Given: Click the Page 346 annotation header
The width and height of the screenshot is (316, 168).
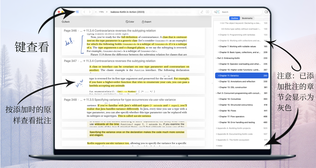Looking at the screenshot, I should [110, 31].
